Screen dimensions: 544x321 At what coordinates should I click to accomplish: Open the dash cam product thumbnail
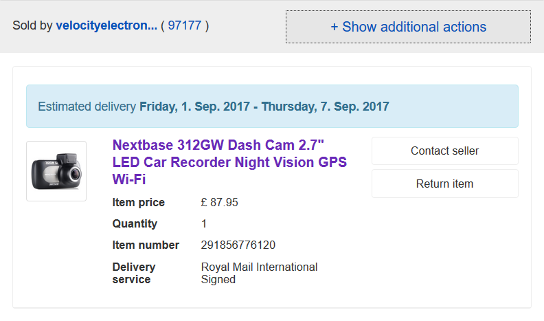coord(56,171)
